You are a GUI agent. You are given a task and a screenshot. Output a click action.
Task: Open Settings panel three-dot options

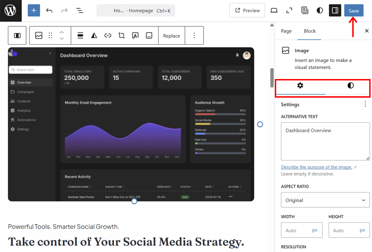[x=365, y=104]
